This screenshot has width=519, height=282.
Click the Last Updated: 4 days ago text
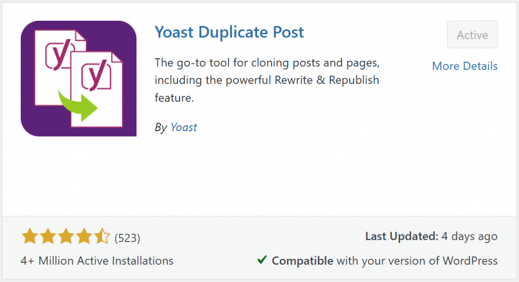point(431,236)
